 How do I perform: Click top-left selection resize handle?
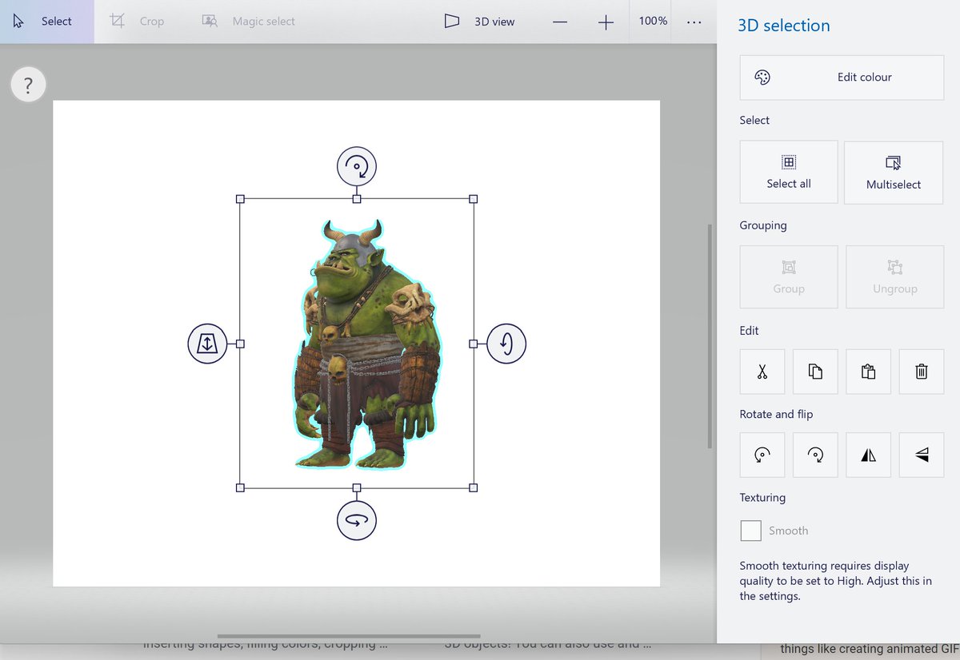tap(240, 198)
